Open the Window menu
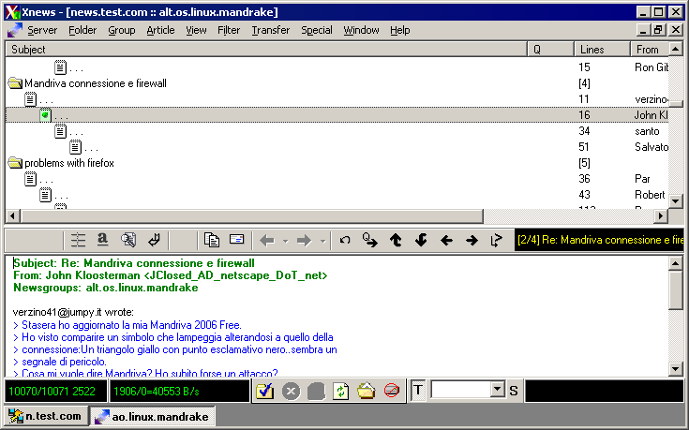The image size is (689, 430). pos(361,30)
